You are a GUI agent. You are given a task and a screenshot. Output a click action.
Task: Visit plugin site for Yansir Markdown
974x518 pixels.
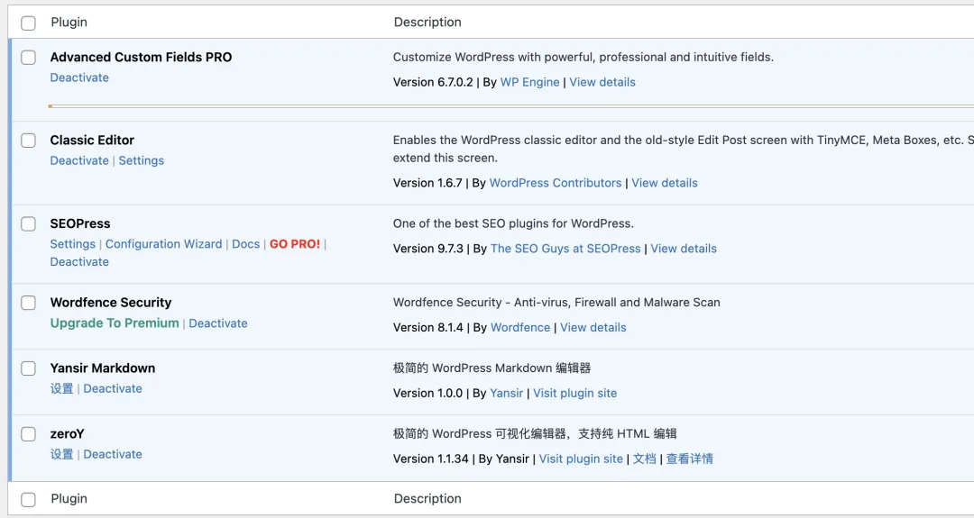(x=574, y=393)
